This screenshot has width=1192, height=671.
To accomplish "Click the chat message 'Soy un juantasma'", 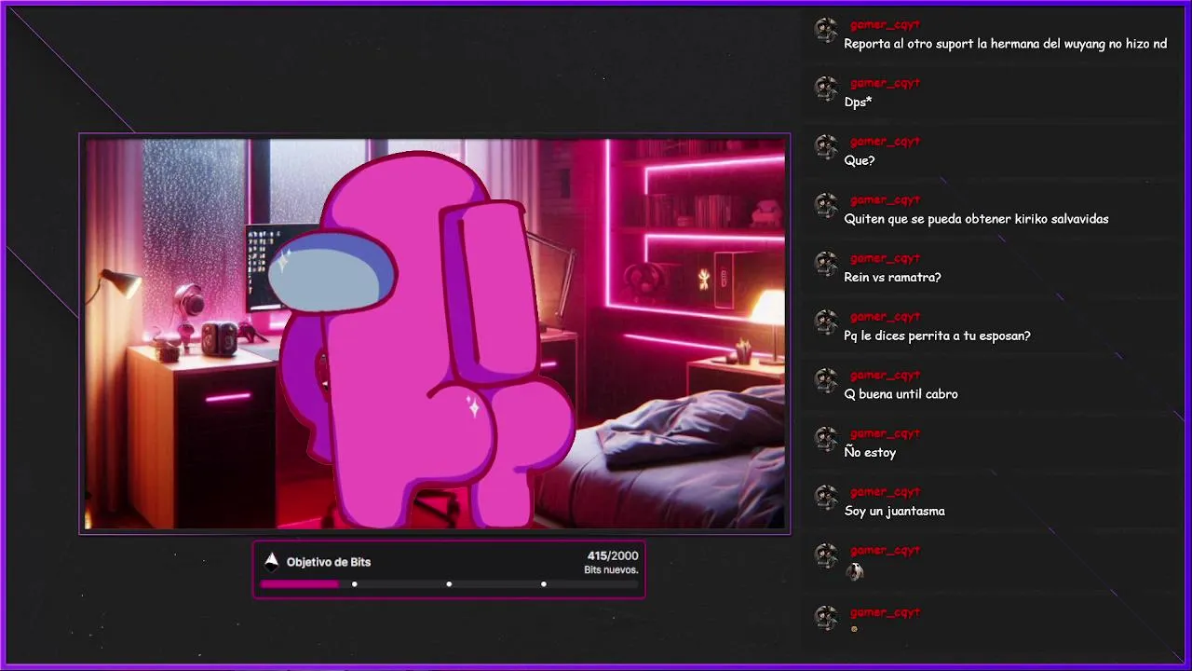I will [x=894, y=511].
